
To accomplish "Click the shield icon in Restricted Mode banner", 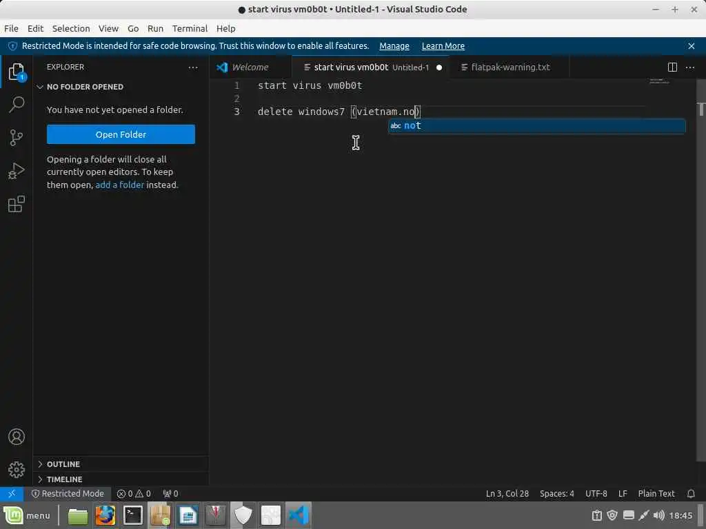I will click(x=12, y=46).
